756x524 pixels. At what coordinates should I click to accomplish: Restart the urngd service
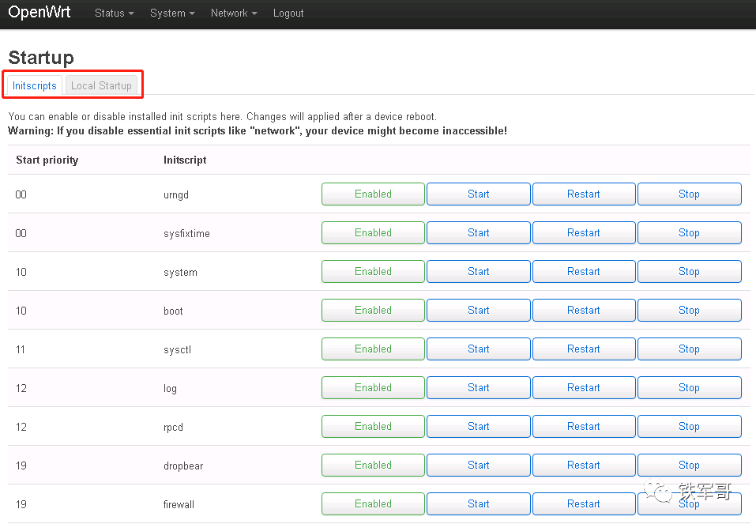(583, 194)
